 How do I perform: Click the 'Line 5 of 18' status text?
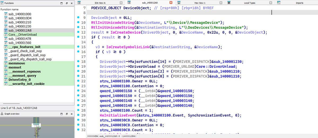[19, 108]
